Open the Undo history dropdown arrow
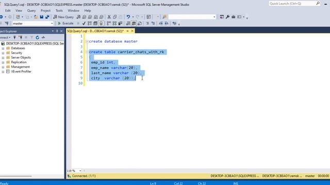The height and width of the screenshot is (185, 330). (133, 17)
